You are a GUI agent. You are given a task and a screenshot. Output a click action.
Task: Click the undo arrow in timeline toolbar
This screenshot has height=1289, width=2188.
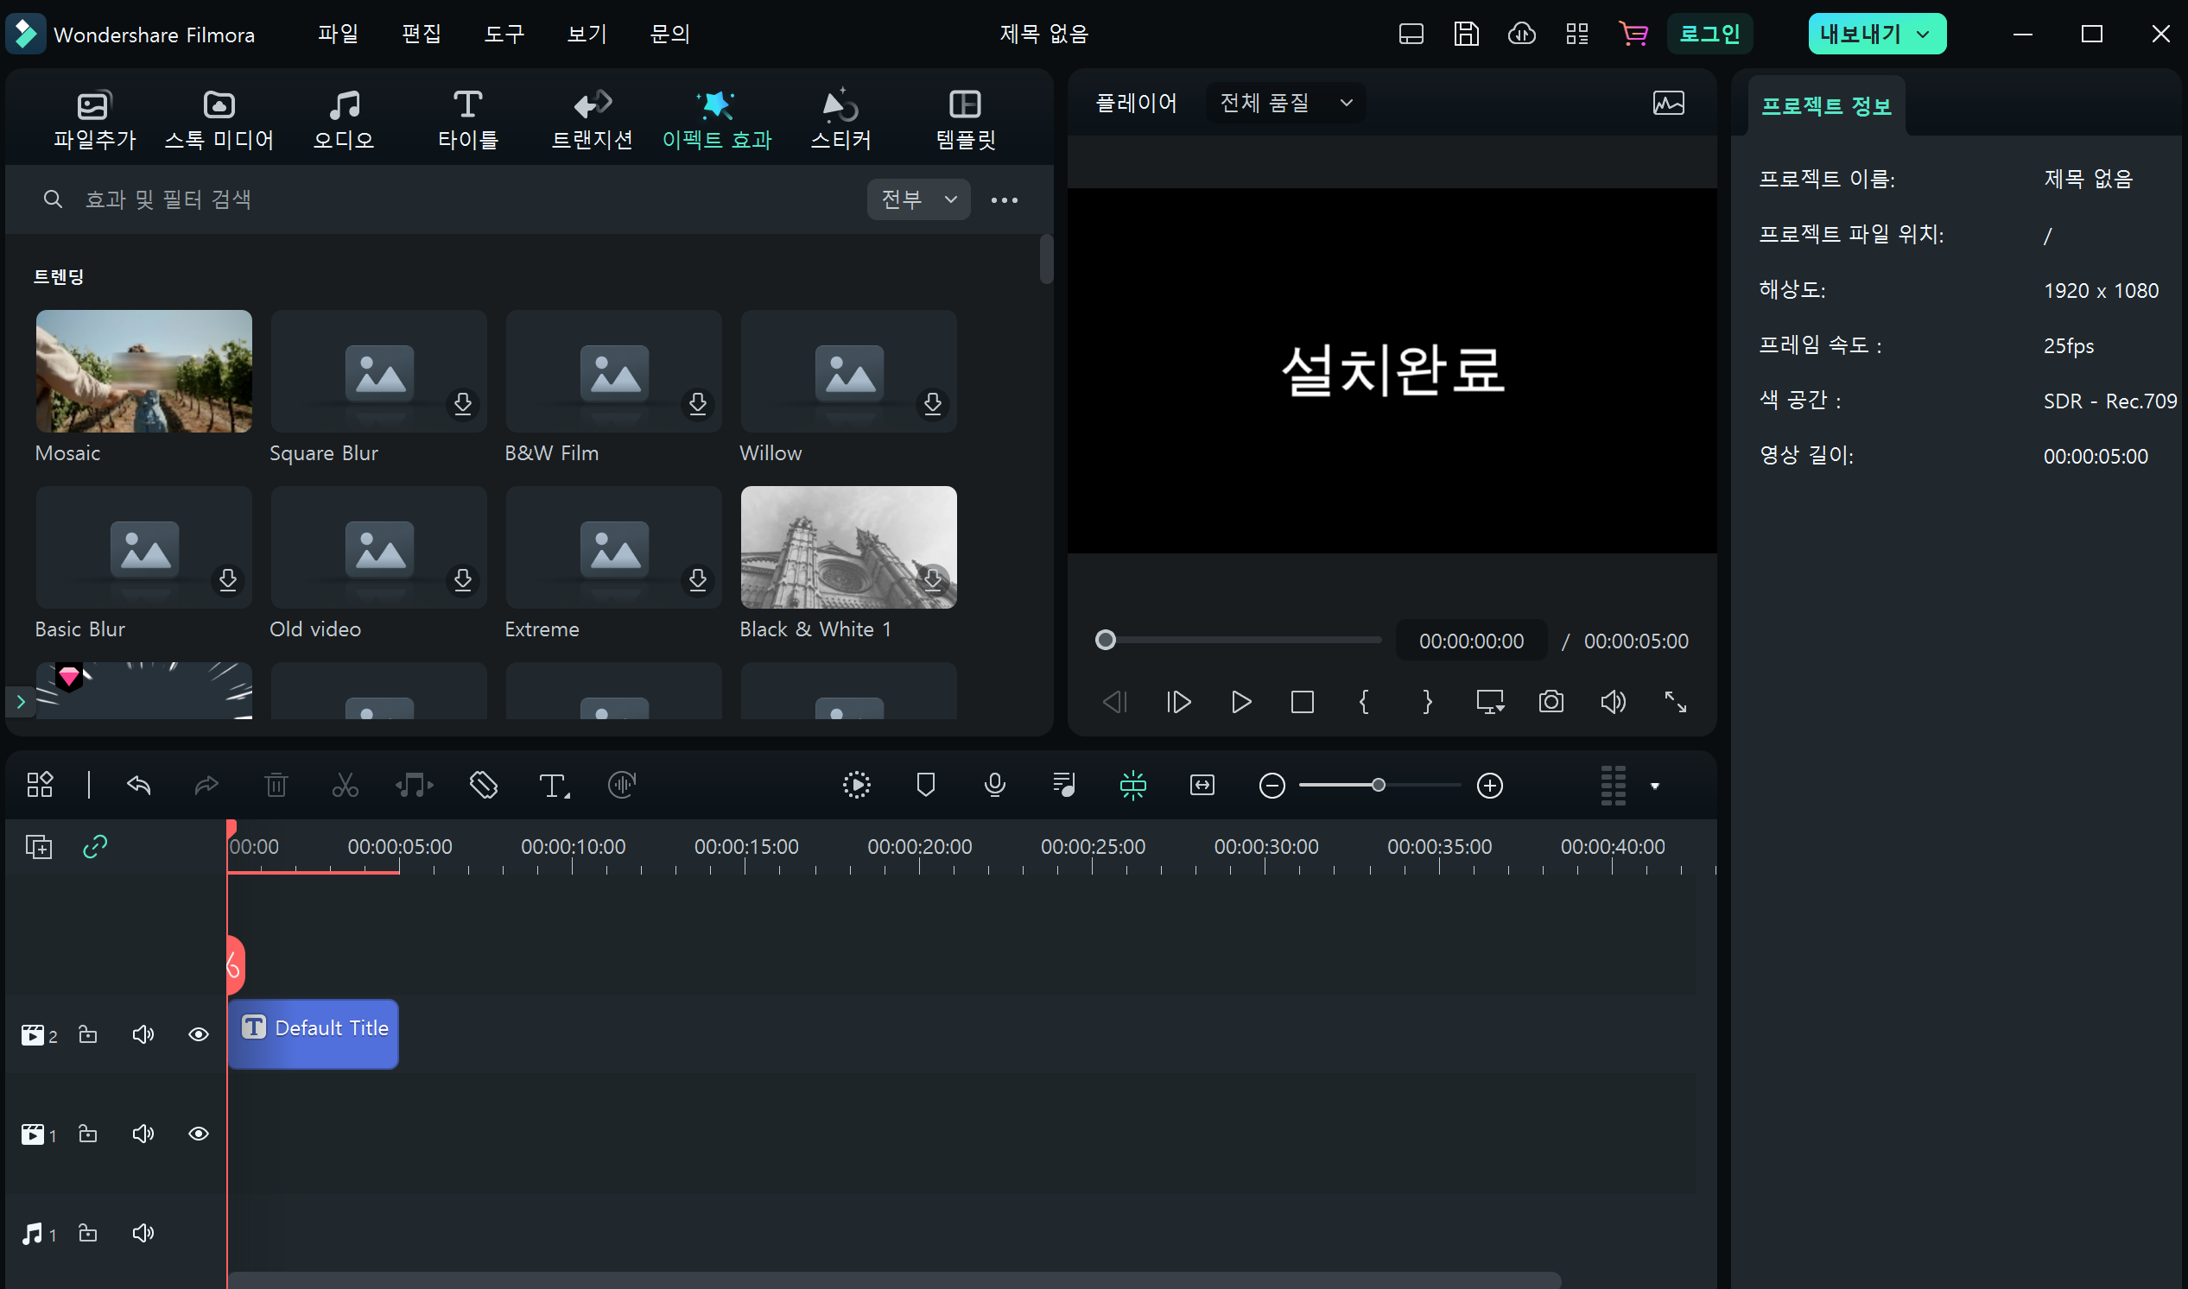[139, 785]
